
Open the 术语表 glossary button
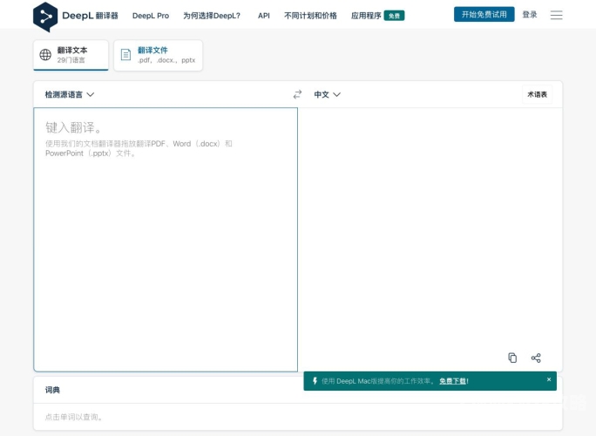537,94
